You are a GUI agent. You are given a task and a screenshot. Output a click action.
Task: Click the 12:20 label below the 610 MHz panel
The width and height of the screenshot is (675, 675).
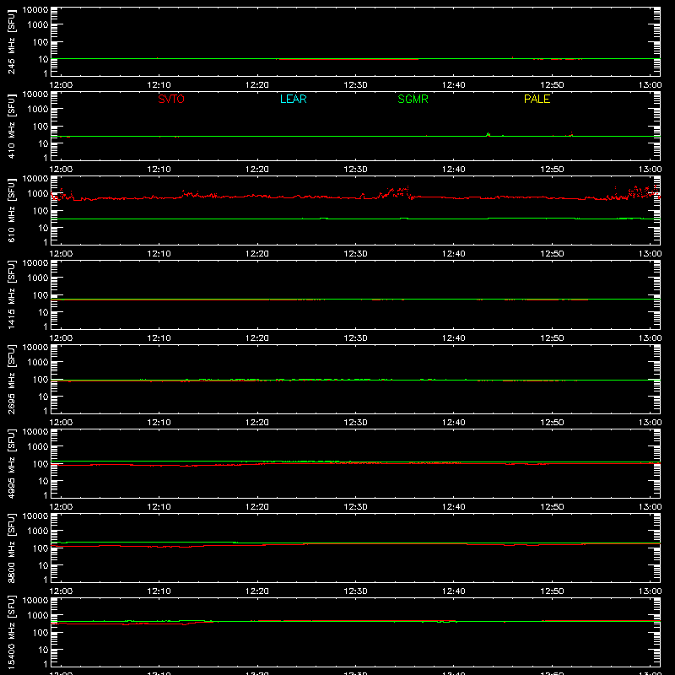(x=257, y=254)
